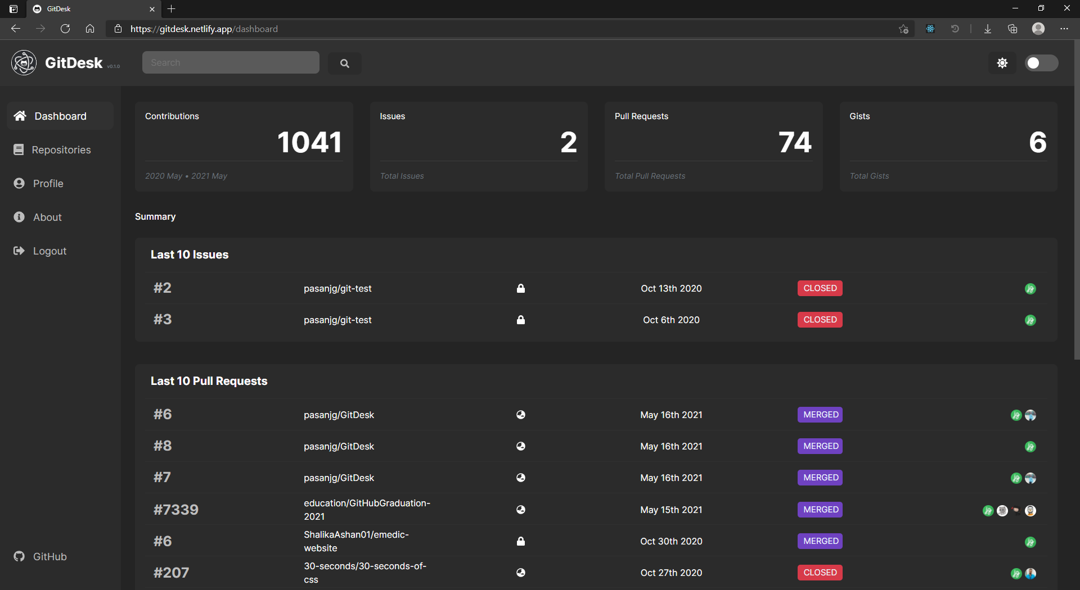
Task: Focus the Search input field
Action: (x=231, y=62)
